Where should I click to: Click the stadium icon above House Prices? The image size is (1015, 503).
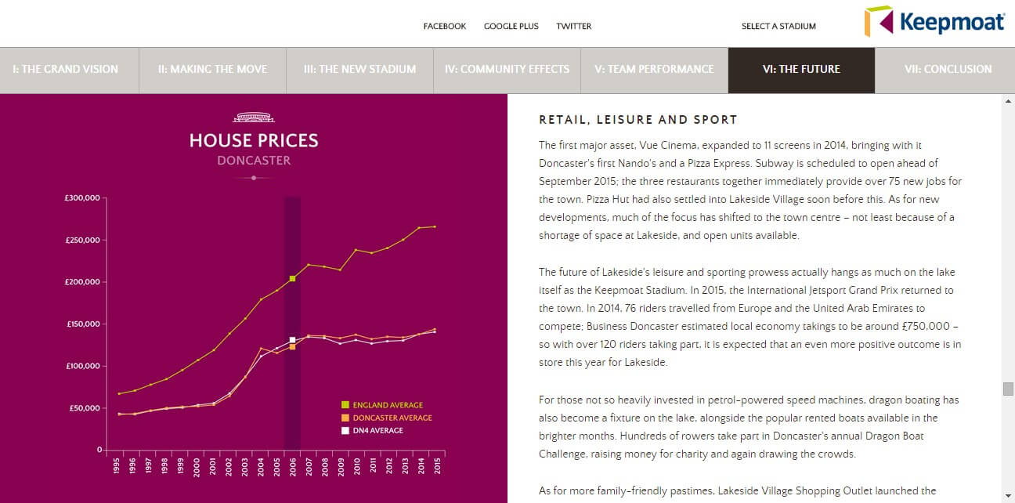coord(254,118)
